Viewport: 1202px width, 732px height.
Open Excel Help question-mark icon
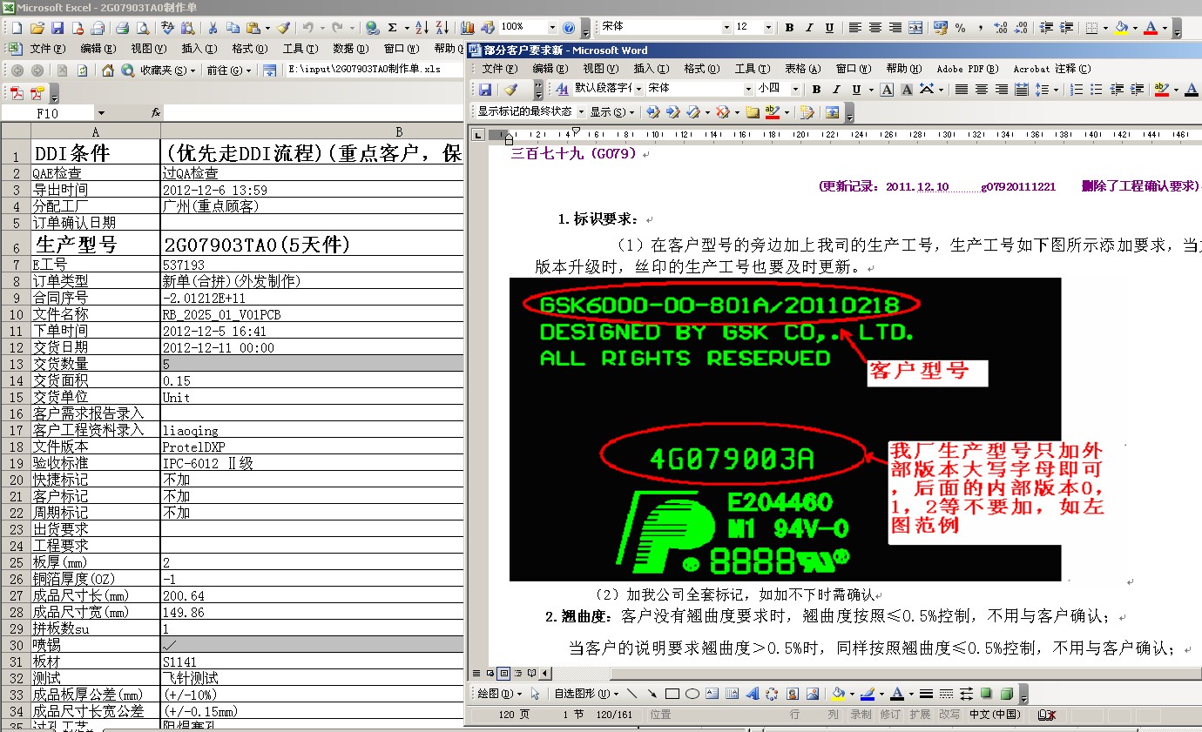(x=569, y=27)
